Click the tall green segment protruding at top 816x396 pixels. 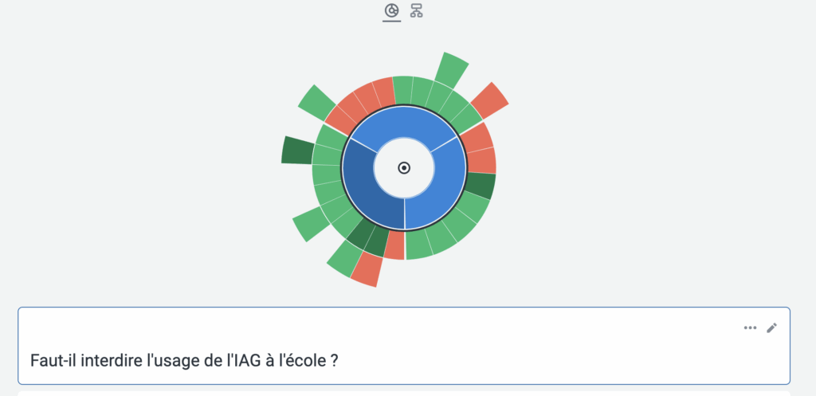pyautogui.click(x=452, y=70)
